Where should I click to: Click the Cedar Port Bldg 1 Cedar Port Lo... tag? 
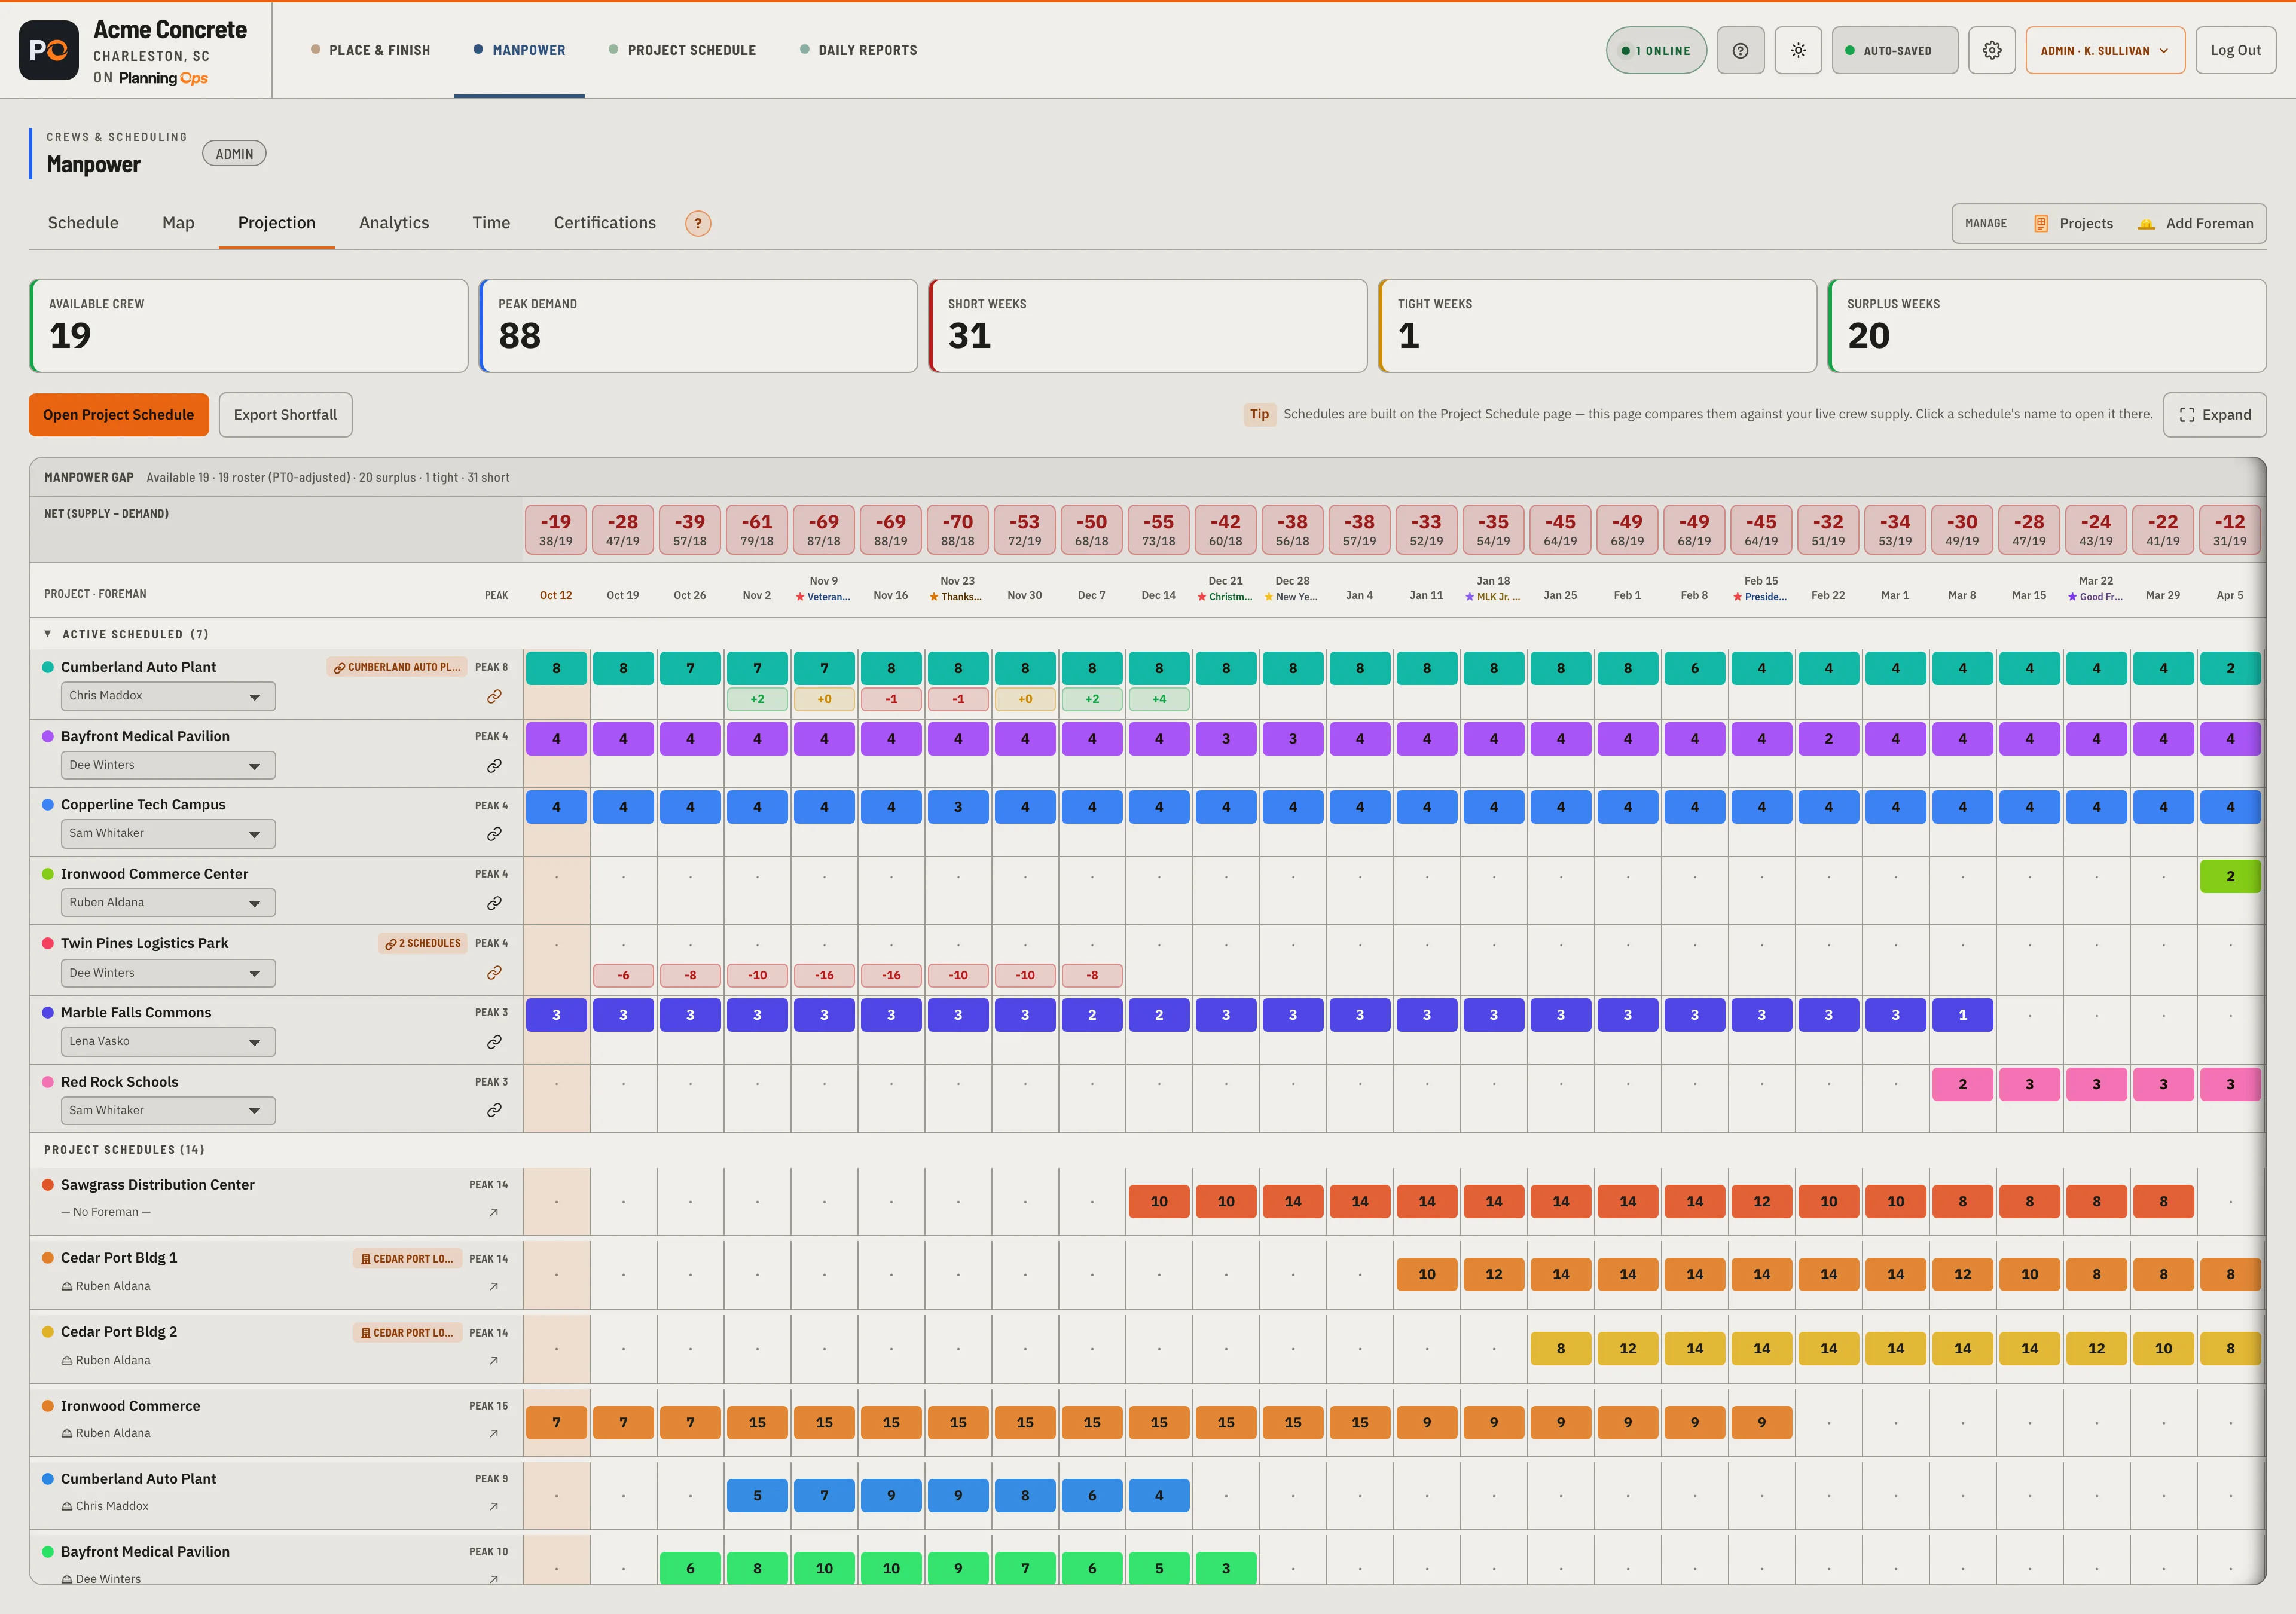[407, 1259]
